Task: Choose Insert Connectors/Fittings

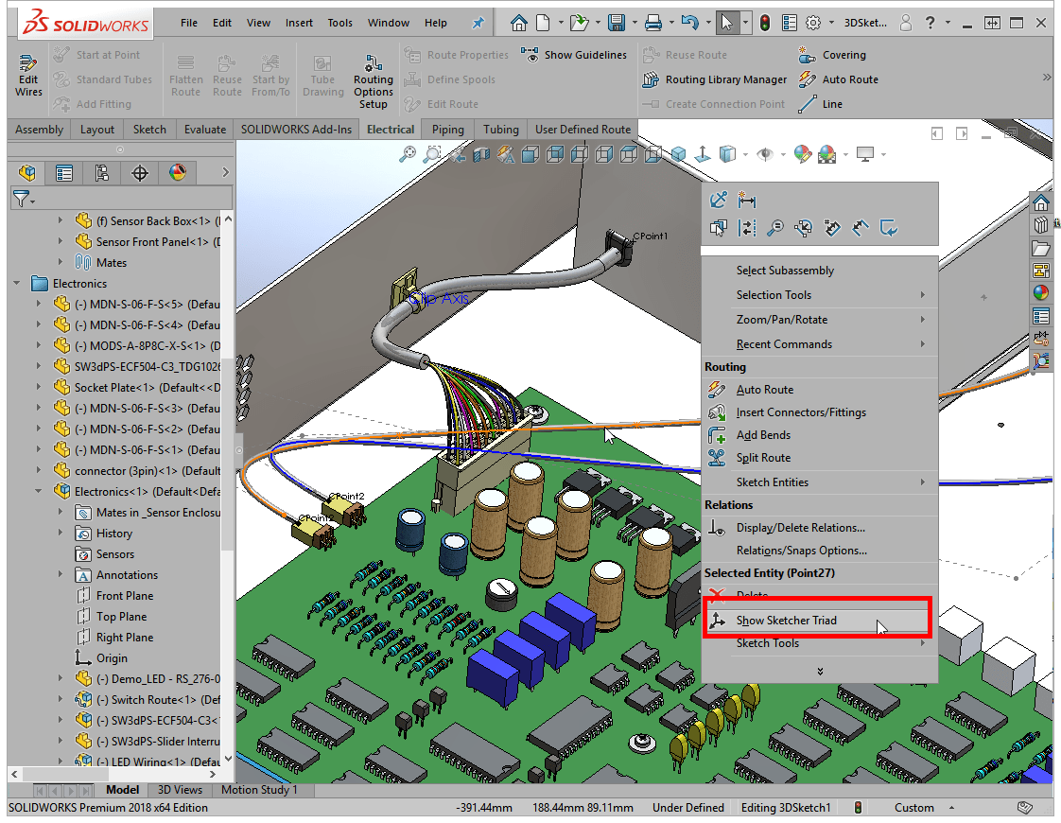Action: 820,412
